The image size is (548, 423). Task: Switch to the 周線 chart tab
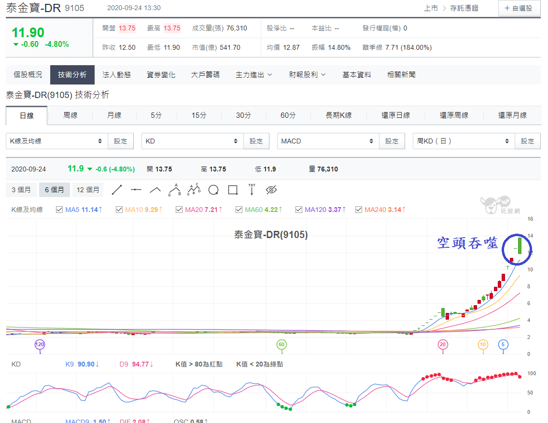70,115
